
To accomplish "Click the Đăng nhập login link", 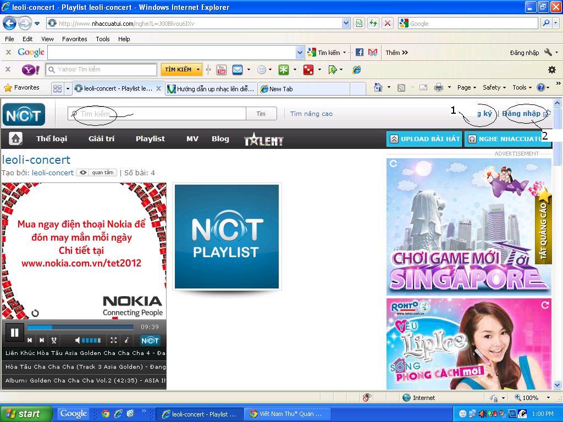I will click(521, 113).
